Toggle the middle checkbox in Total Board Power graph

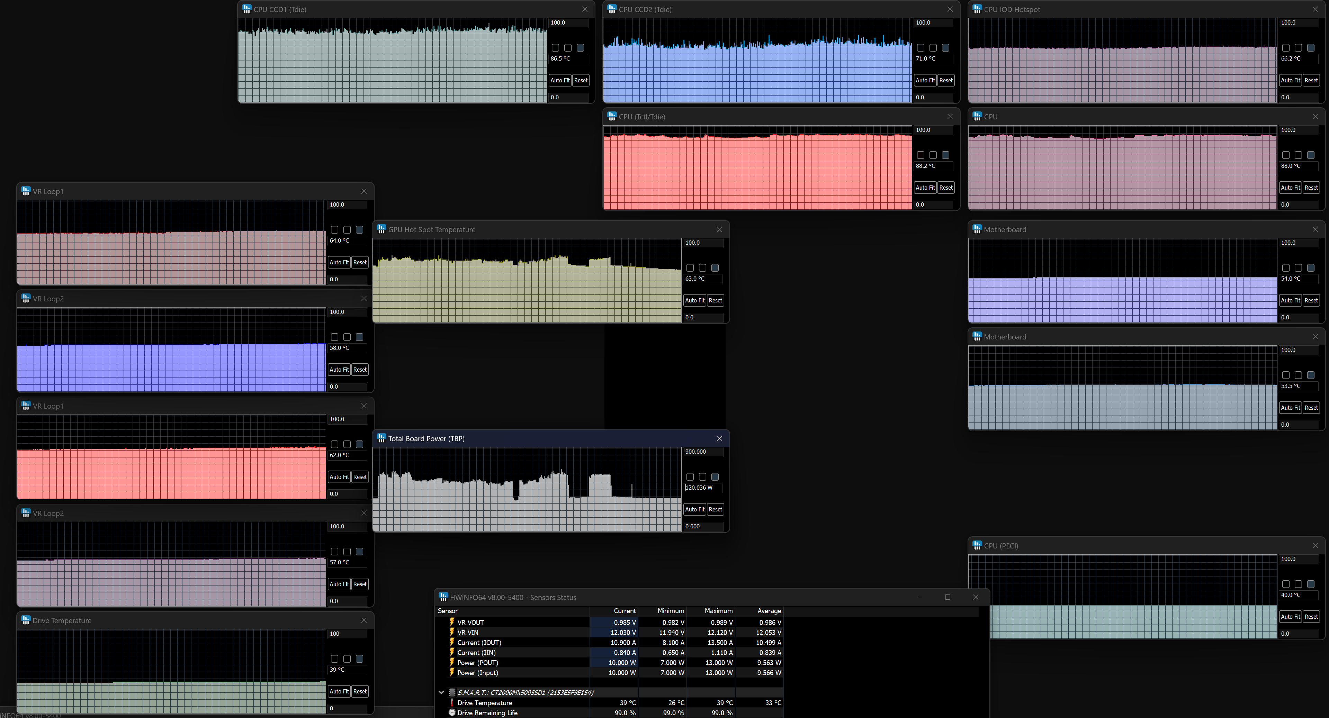point(702,476)
